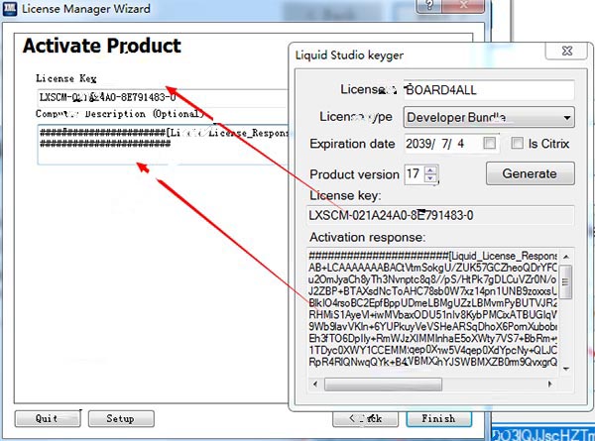The image size is (595, 441).
Task: Click the License Manager Wizard app icon
Action: pos(9,8)
